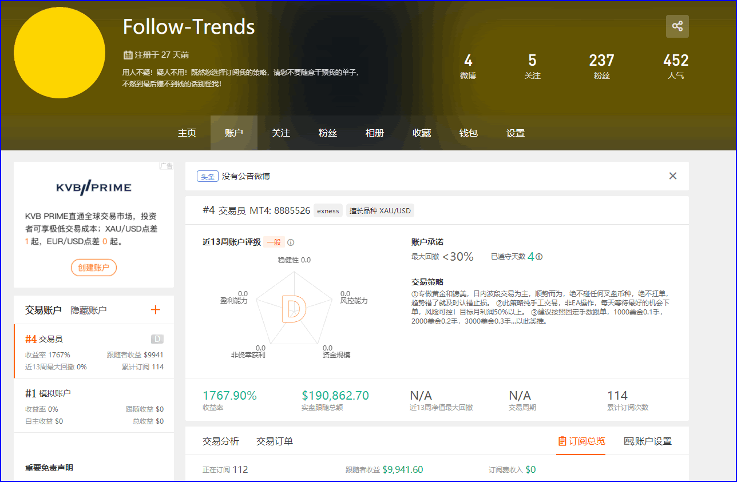Screen dimensions: 737x482
Task: Switch to the 钱包 tab
Action: click(469, 133)
